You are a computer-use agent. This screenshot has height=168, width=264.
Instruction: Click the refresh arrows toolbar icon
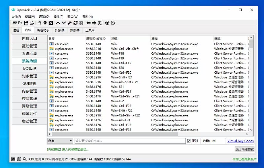[76, 23]
